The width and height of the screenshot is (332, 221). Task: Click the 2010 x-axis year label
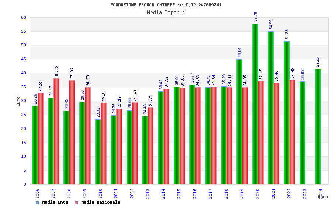(100, 193)
